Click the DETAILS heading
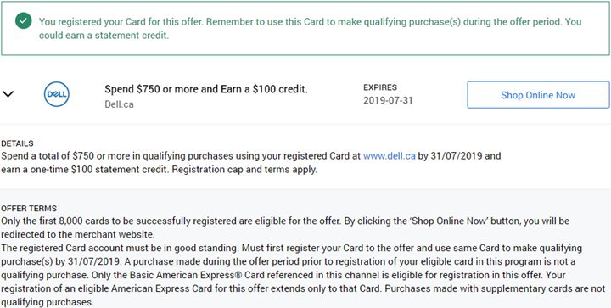 coord(17,143)
